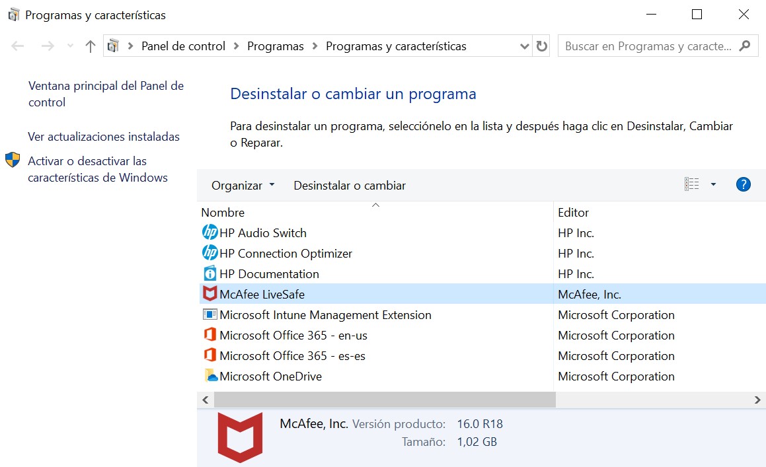Click the search magnifier icon
This screenshot has width=766, height=467.
coord(744,46)
